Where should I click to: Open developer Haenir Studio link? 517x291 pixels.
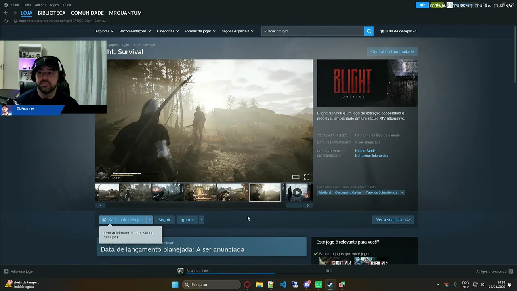(366, 151)
